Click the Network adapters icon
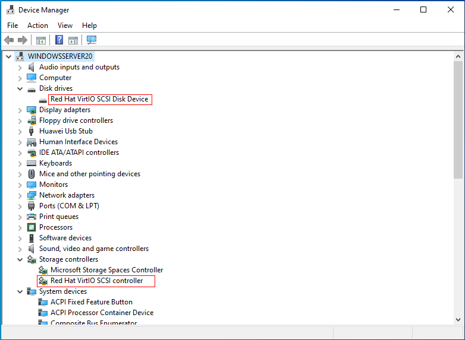 [x=32, y=195]
